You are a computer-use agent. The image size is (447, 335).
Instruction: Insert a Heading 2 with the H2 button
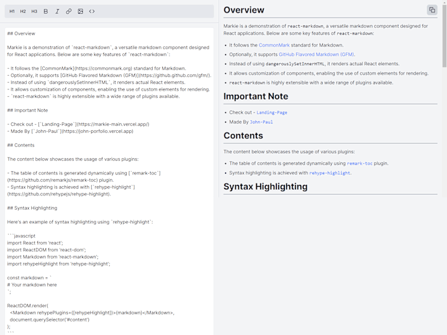[x=23, y=11]
